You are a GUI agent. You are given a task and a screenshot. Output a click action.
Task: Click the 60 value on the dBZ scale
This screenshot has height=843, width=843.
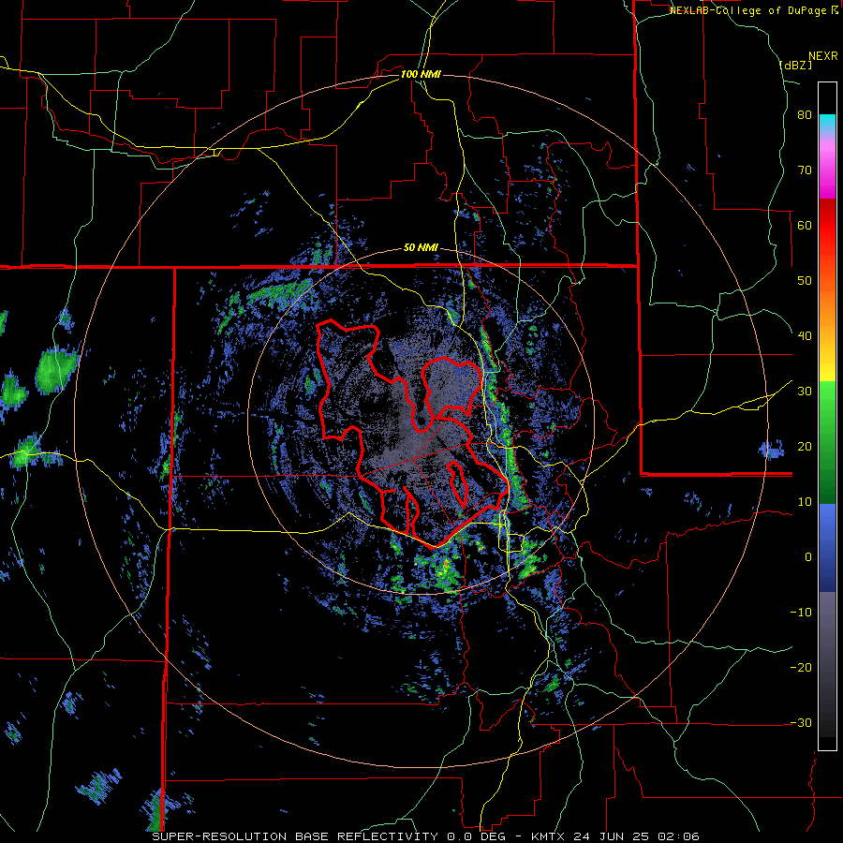[805, 226]
